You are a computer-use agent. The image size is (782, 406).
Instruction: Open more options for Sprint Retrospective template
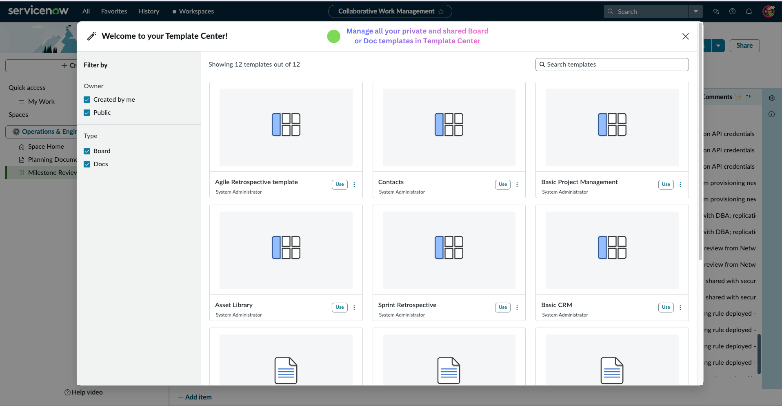point(517,308)
